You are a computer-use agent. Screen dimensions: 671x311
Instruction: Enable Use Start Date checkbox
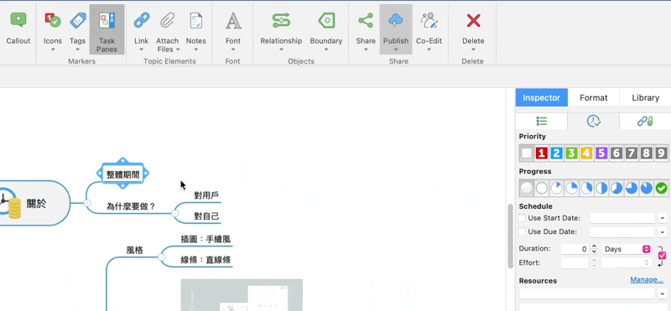522,218
